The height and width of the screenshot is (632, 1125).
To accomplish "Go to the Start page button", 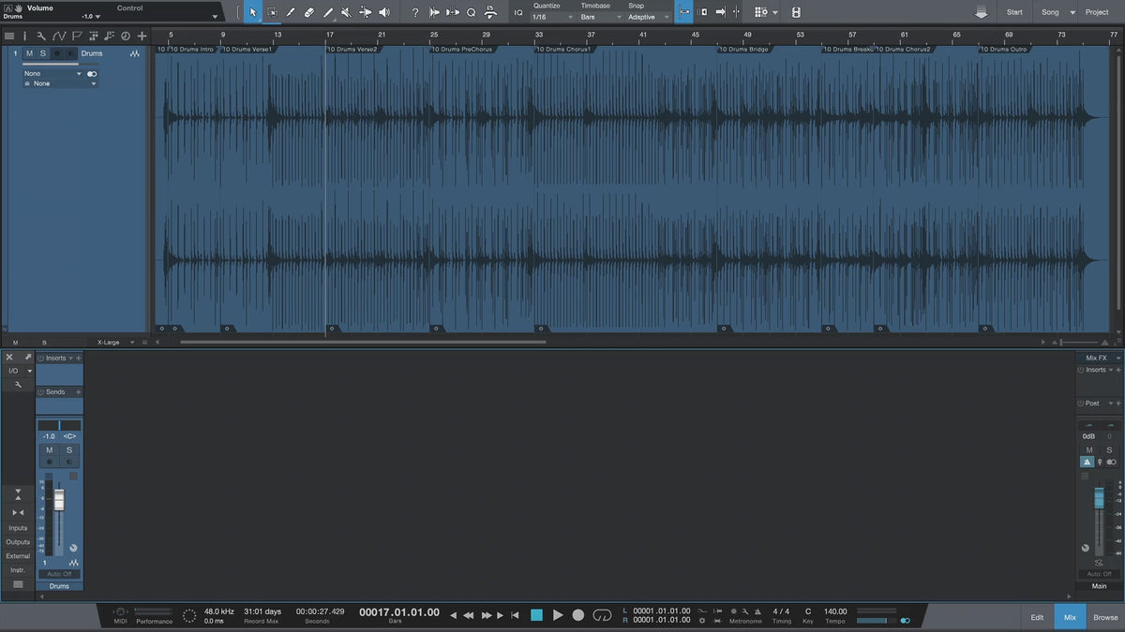I will (1014, 12).
